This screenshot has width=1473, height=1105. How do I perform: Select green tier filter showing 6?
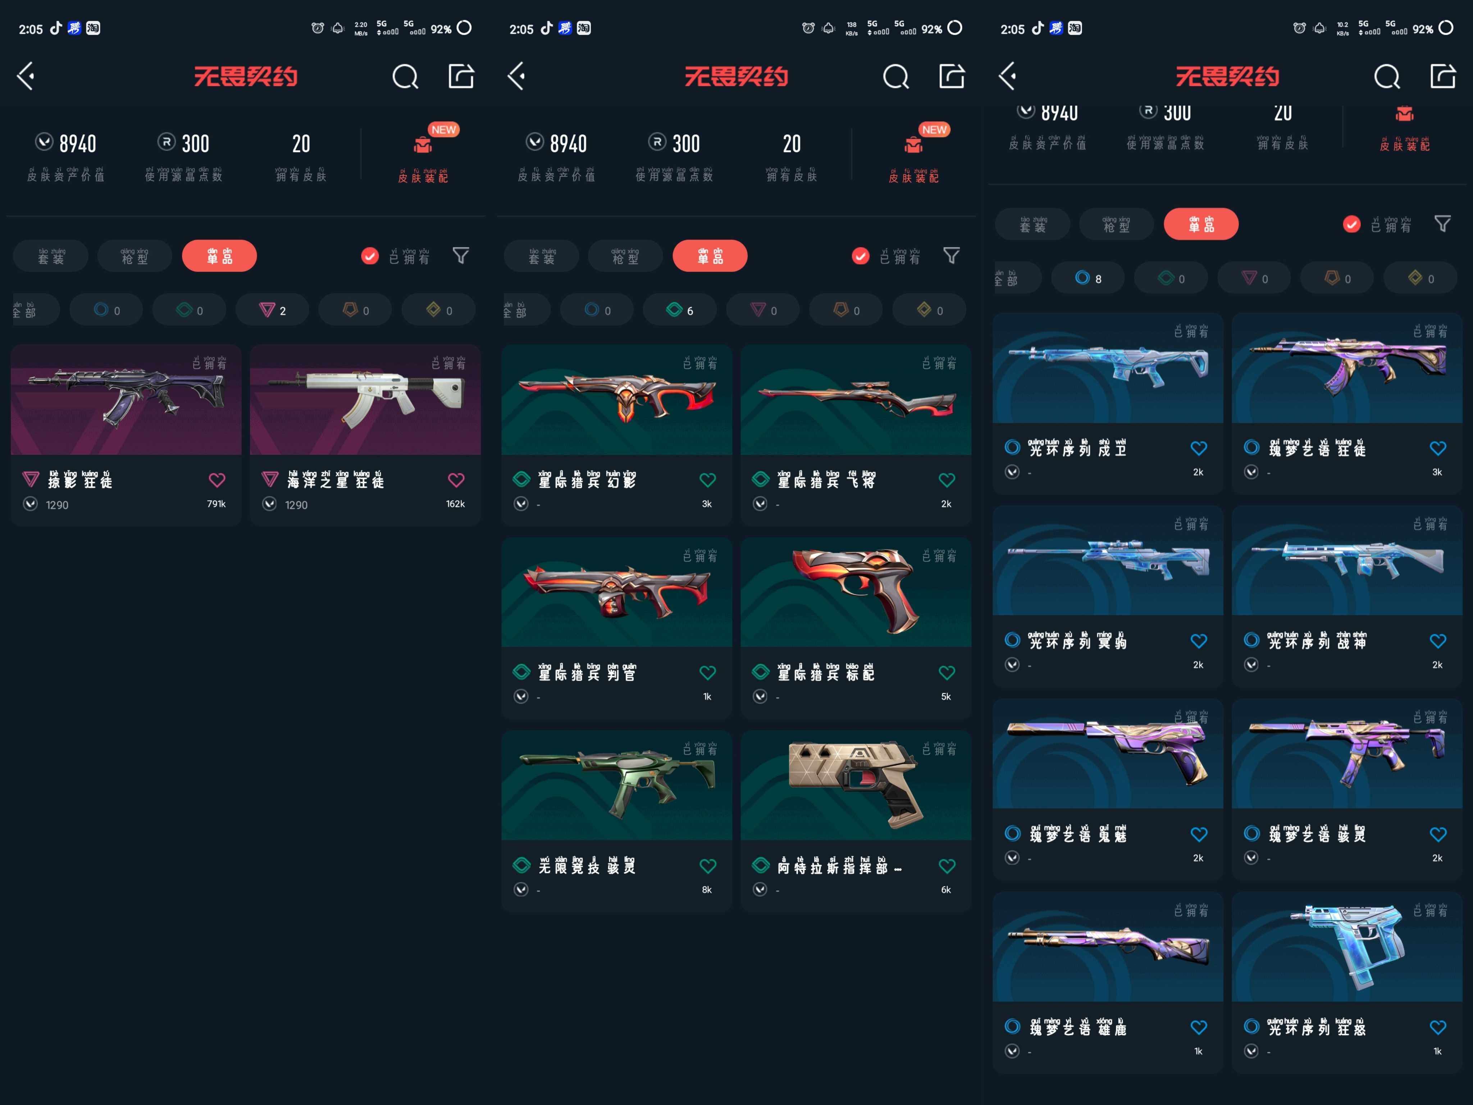pos(680,310)
